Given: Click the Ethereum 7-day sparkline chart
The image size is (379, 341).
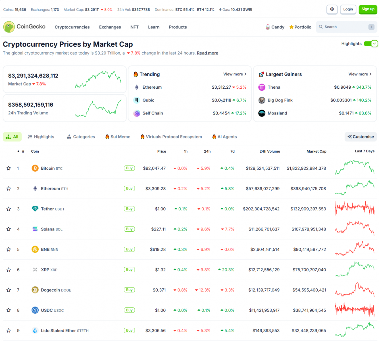Looking at the screenshot, I should pyautogui.click(x=354, y=188).
